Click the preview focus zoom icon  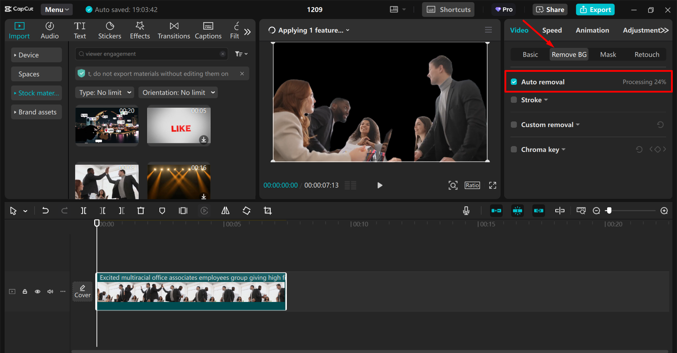tap(453, 185)
